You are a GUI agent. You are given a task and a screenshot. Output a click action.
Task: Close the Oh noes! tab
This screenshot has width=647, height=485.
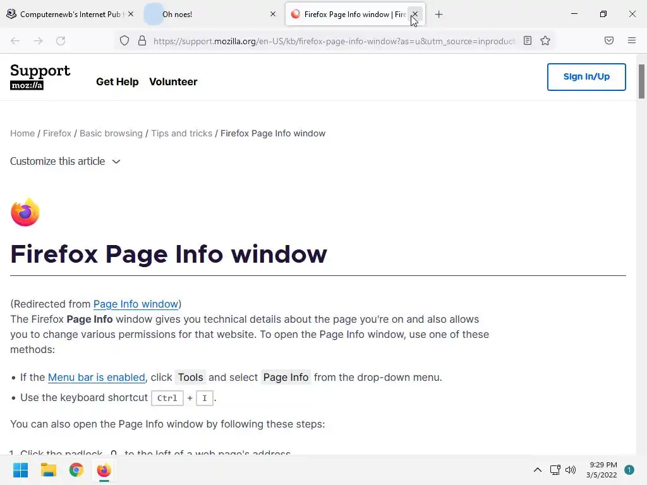273,14
